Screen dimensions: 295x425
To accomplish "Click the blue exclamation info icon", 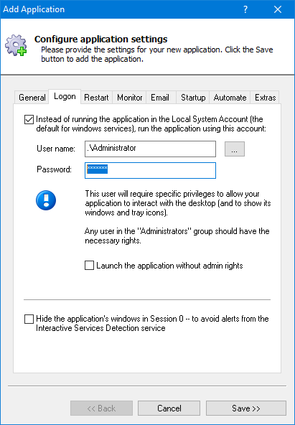I will 46,200.
